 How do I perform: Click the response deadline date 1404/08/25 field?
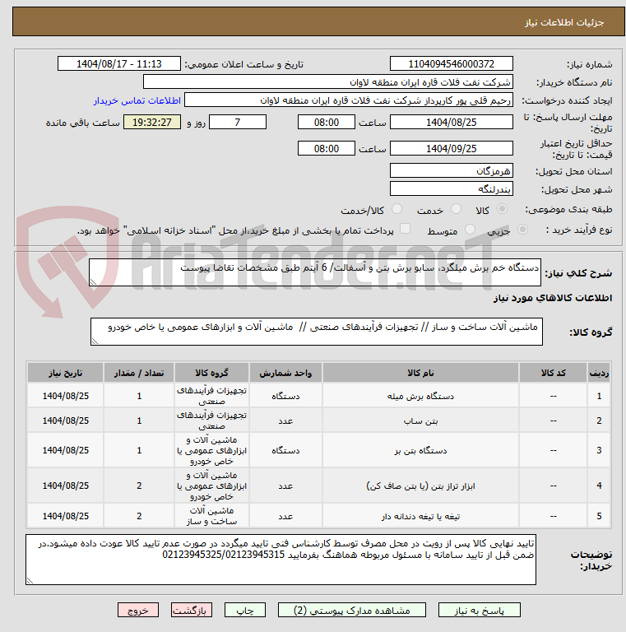point(451,122)
